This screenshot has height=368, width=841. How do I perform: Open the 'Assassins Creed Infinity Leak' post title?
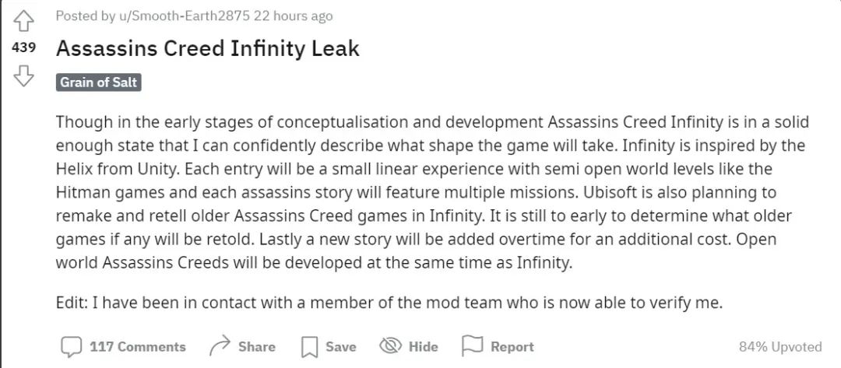coord(208,48)
